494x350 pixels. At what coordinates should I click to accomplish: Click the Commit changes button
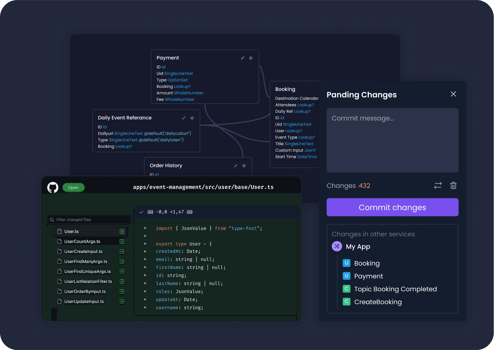click(393, 207)
